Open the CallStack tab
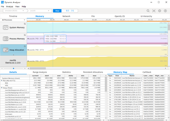Image resolution: width=170 pixels, height=121 pixels. tap(147, 72)
